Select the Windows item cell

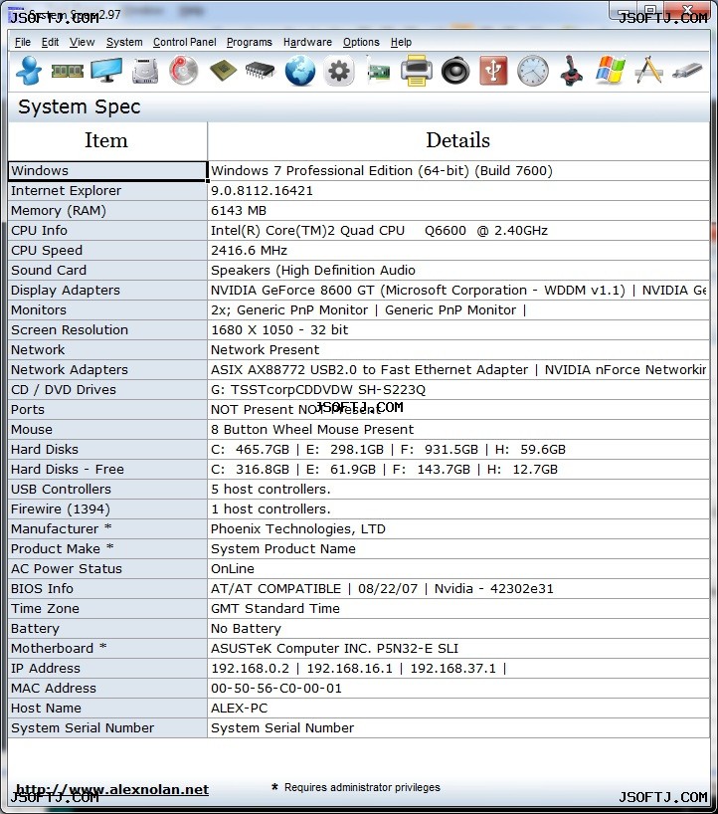point(107,171)
